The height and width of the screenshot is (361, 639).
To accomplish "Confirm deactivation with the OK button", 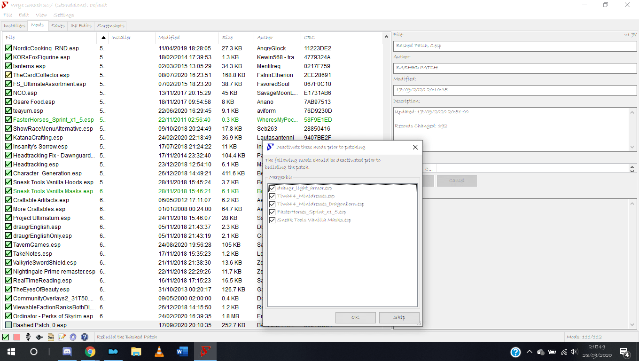I will [355, 317].
